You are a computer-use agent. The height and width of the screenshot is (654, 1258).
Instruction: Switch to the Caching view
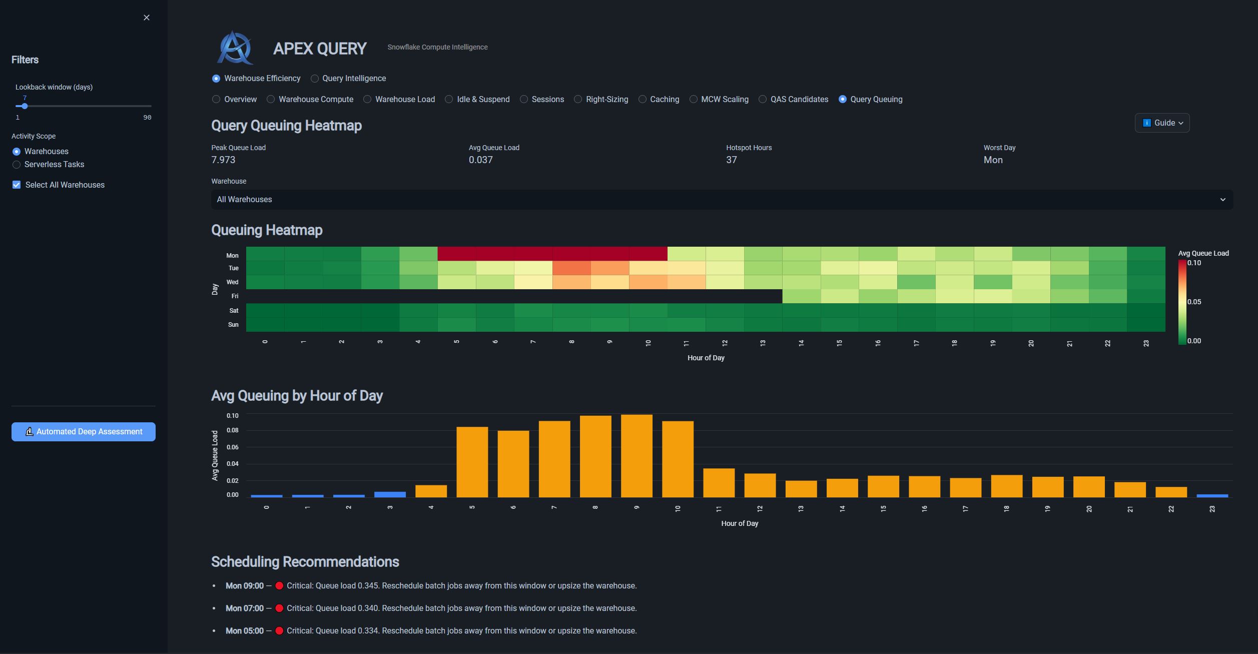tap(659, 100)
